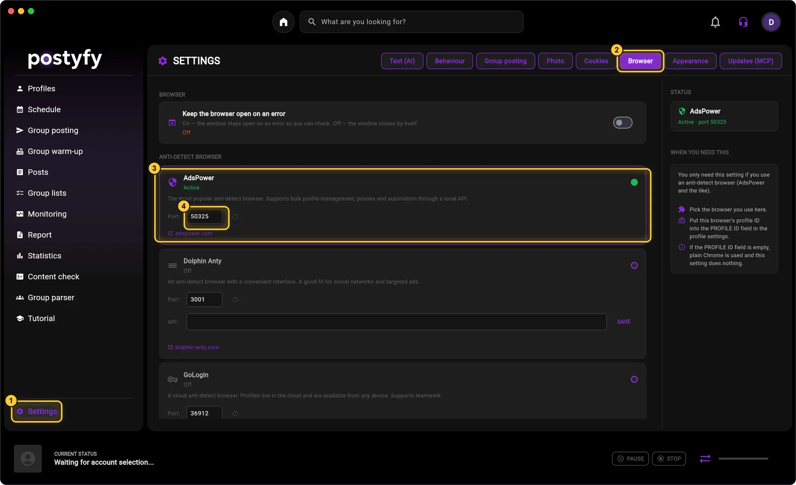Click the progress slider in status bar
Viewport: 796px width, 485px height.
click(743, 459)
